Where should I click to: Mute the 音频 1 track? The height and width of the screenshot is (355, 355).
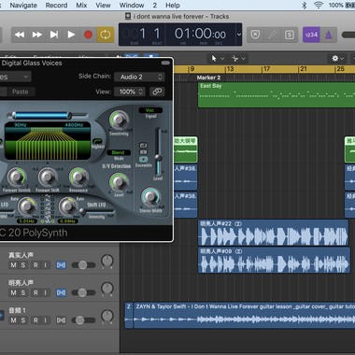click(x=13, y=320)
